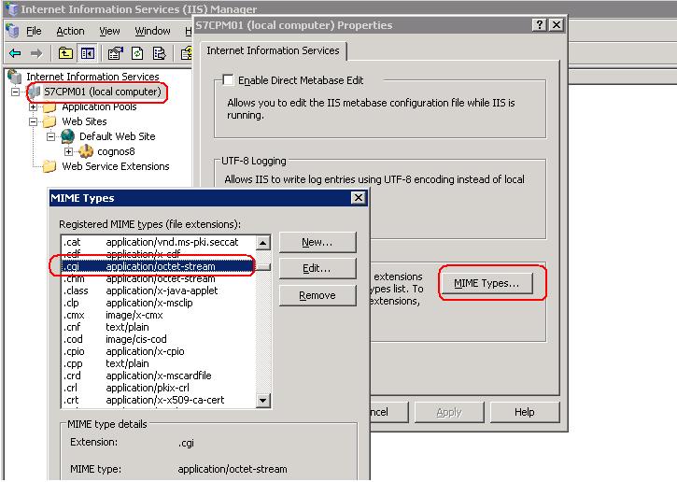Viewport: 677px width, 482px height.
Task: Select the .crd application/x-mscardfile row
Action: coord(158,376)
